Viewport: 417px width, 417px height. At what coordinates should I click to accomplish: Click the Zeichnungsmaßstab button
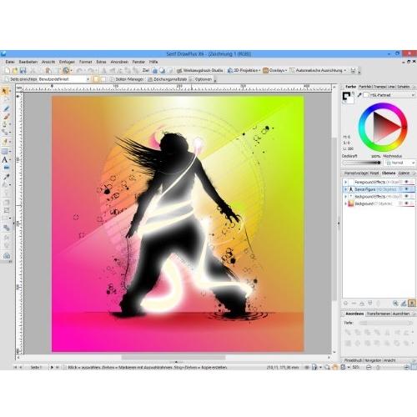[x=167, y=79]
